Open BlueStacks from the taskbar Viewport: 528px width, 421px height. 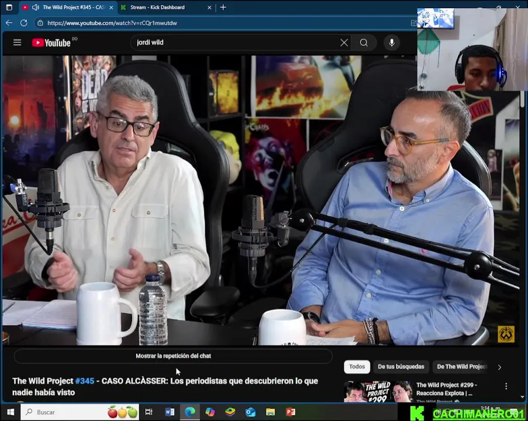(x=230, y=412)
